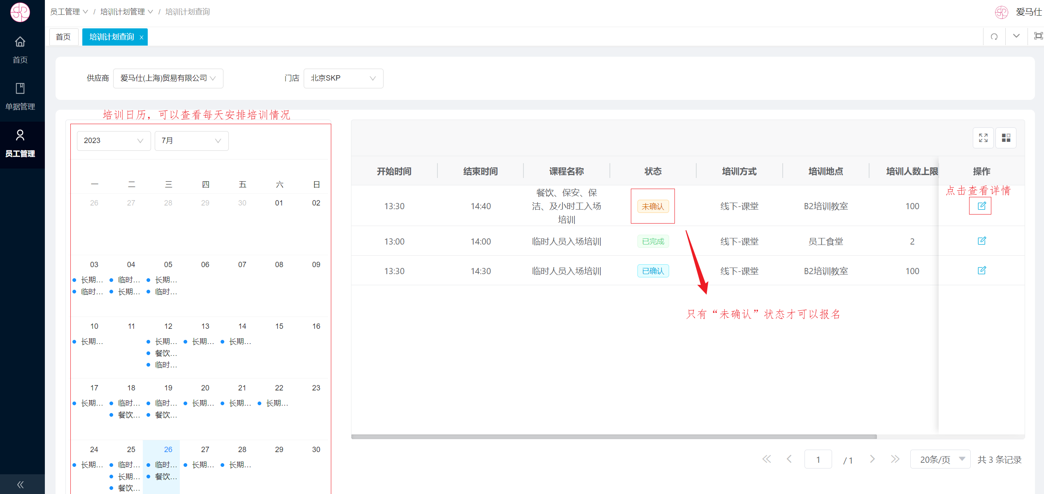
Task: Click the 培训方式 column header
Action: tap(739, 171)
